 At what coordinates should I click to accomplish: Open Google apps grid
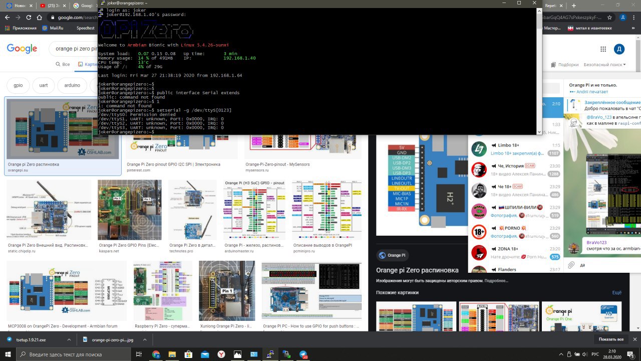pos(603,49)
